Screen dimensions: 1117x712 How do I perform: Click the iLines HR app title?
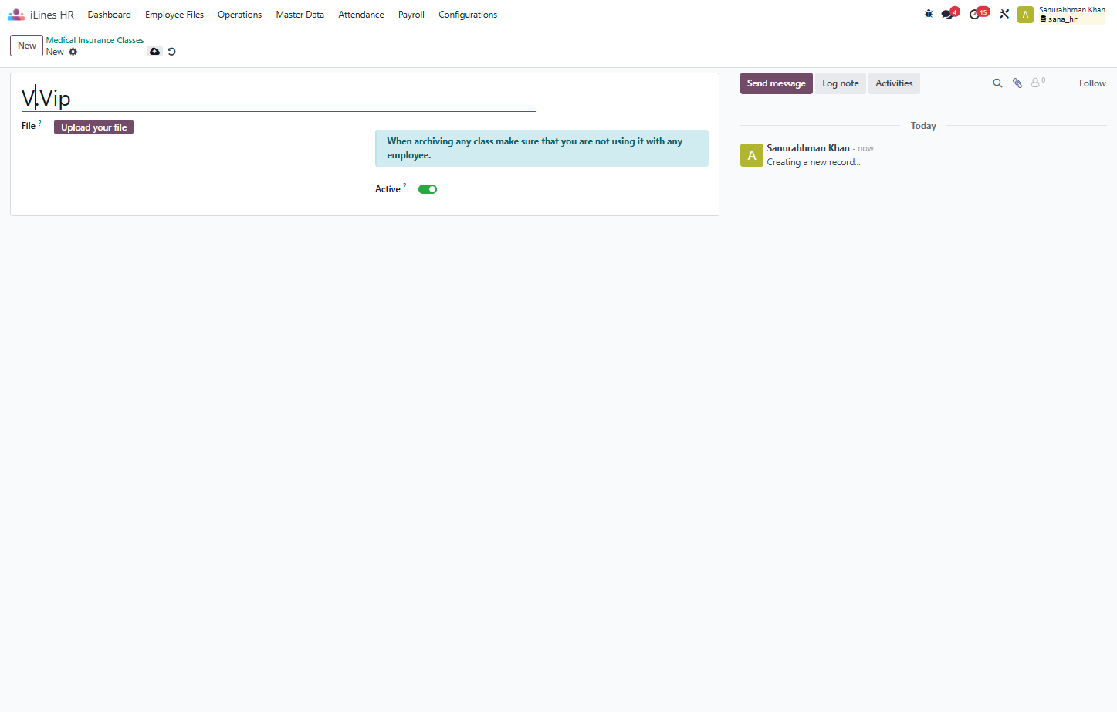pos(52,15)
